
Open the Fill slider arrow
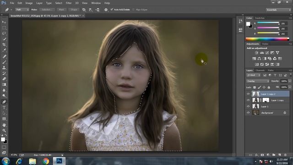click(x=290, y=87)
